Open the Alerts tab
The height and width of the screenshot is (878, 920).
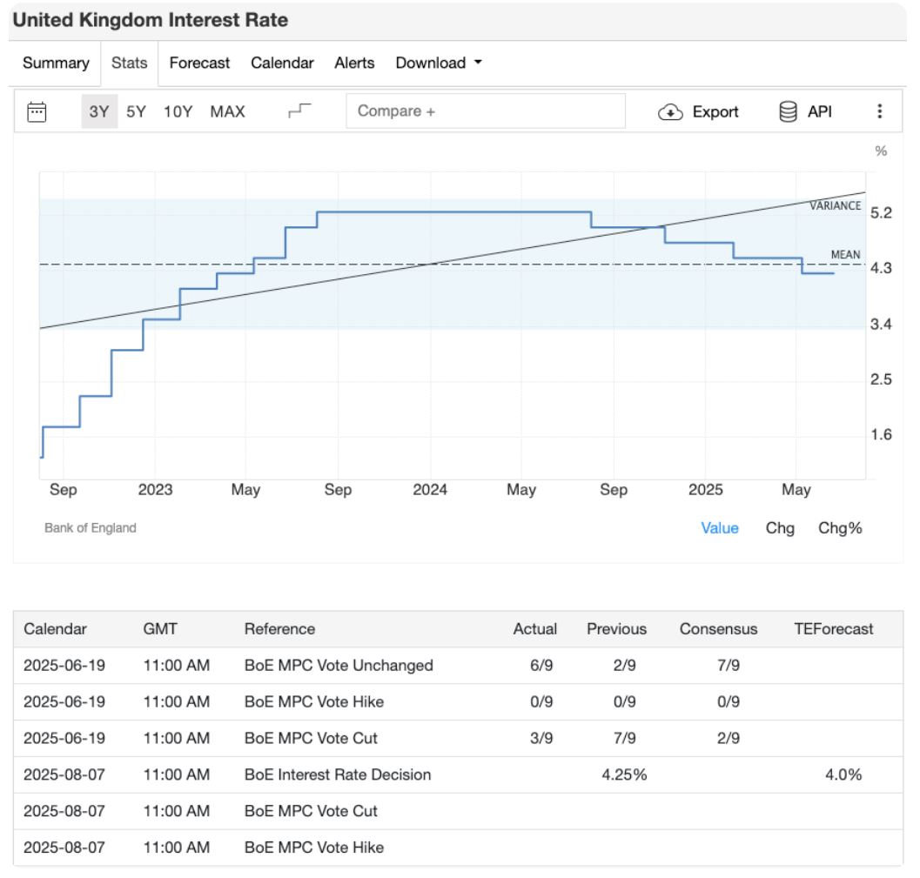(354, 63)
